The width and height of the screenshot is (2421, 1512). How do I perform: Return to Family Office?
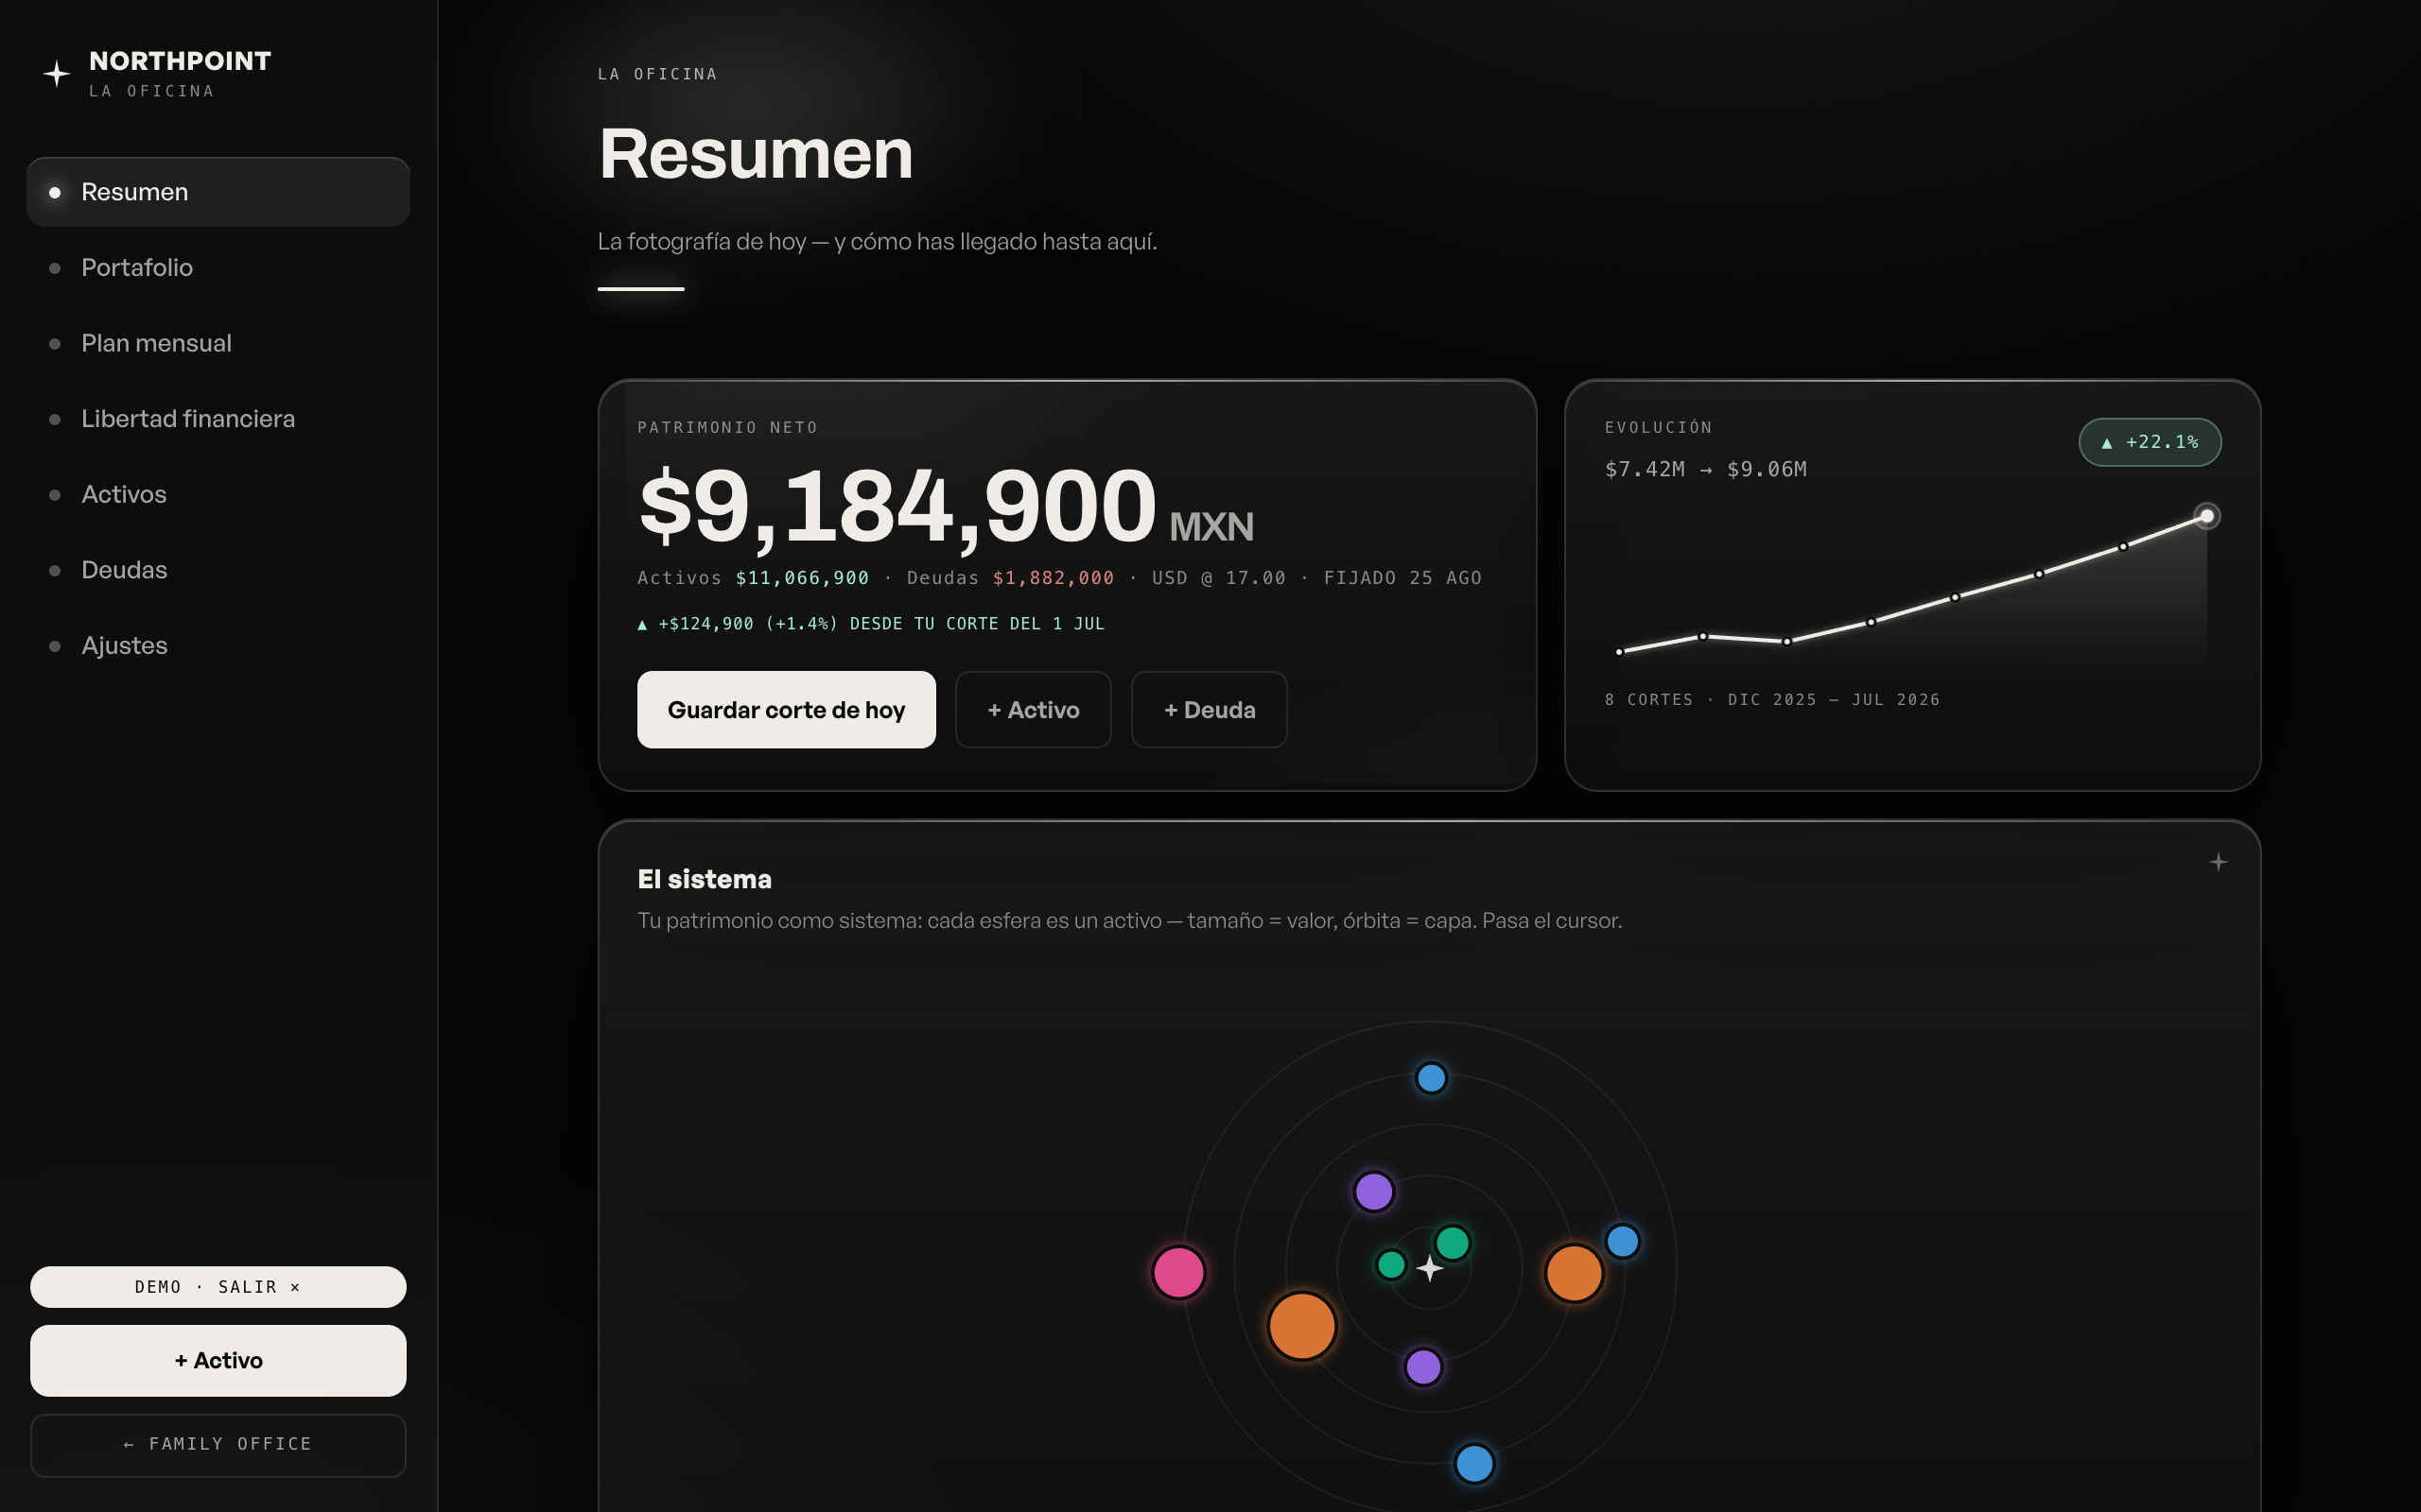(x=218, y=1445)
